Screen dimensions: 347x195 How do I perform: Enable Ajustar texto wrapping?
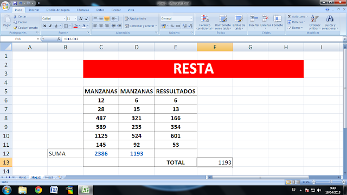(x=135, y=18)
